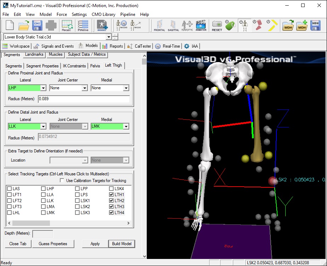Open the distal Medial LMK dropdown
The height and width of the screenshot is (266, 327).
(126, 126)
